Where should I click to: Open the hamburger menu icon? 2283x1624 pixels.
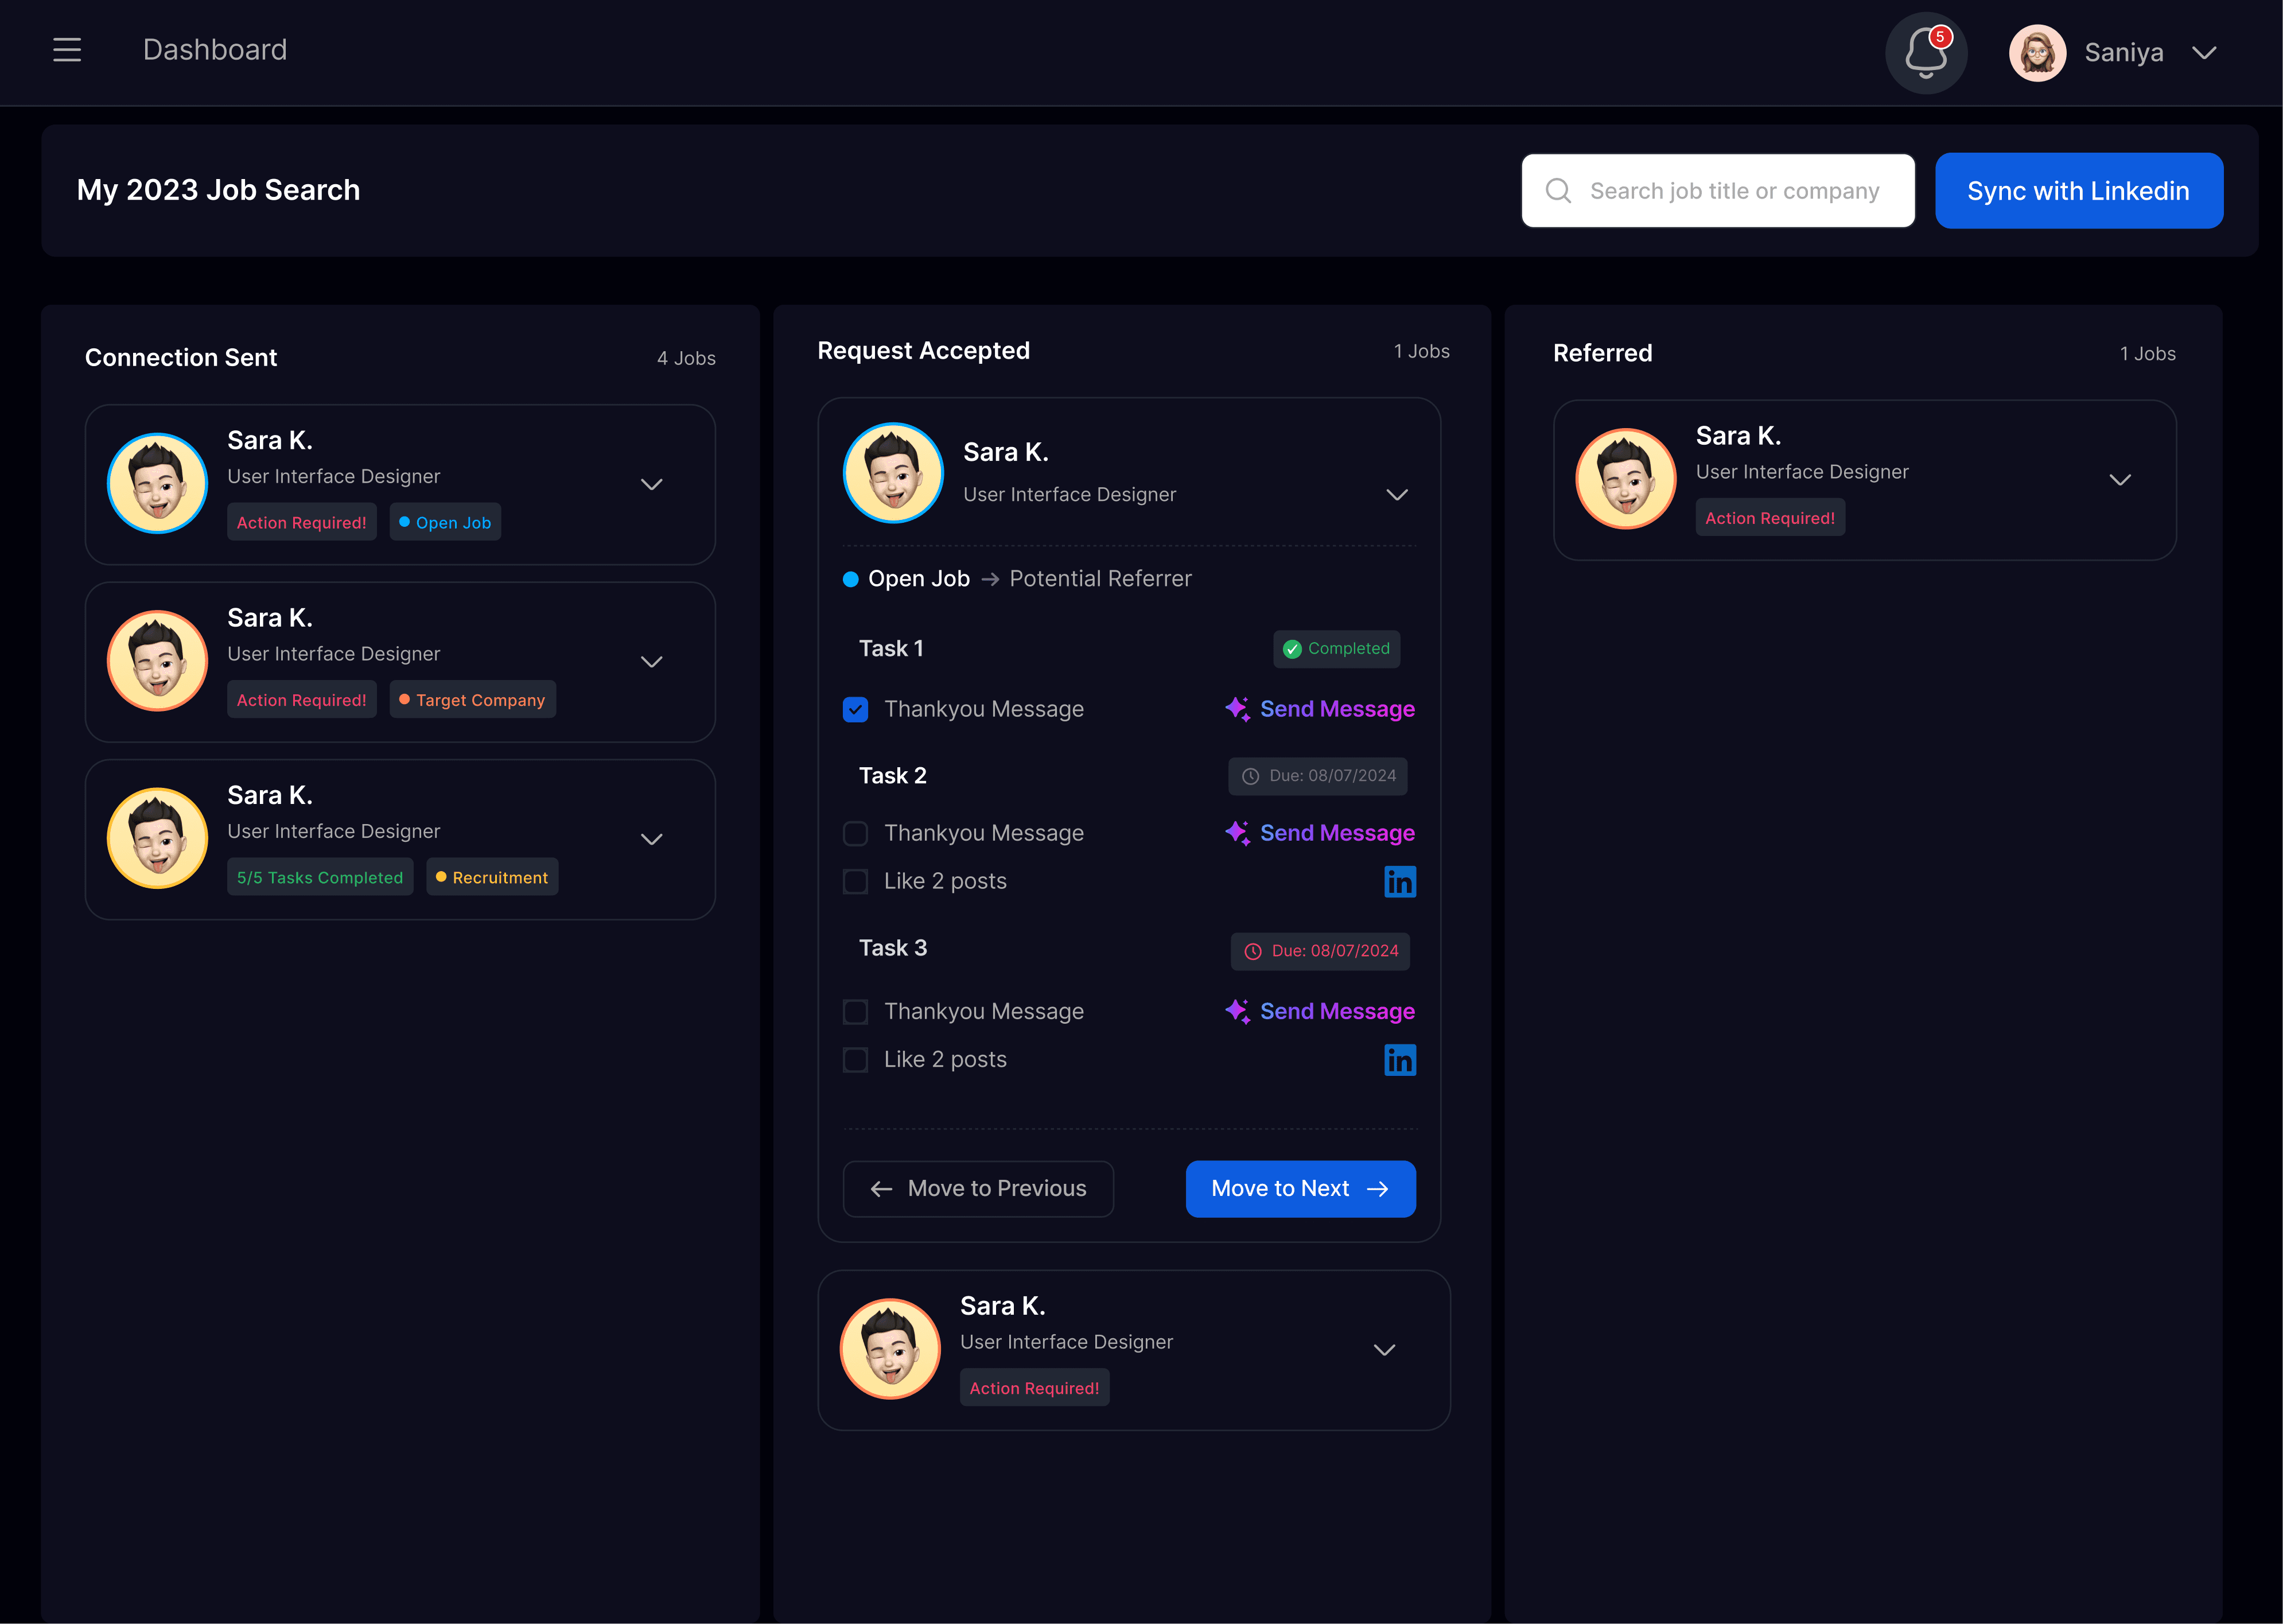67,50
